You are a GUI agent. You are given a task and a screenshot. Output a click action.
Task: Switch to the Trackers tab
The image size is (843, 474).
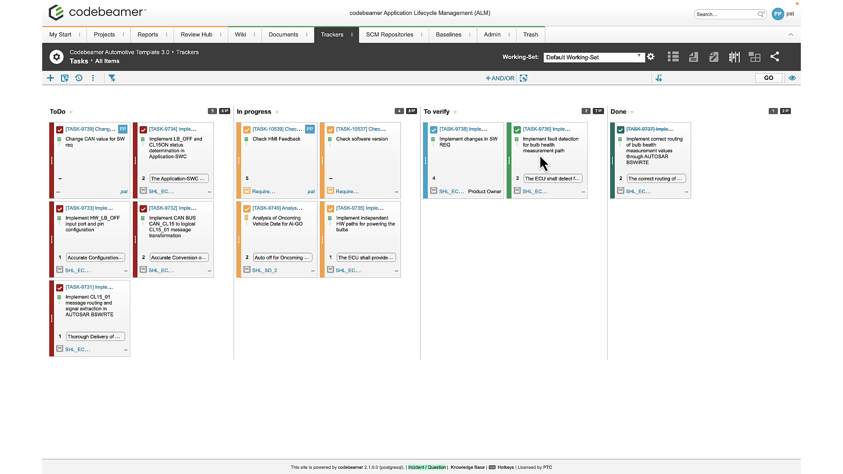pyautogui.click(x=332, y=35)
